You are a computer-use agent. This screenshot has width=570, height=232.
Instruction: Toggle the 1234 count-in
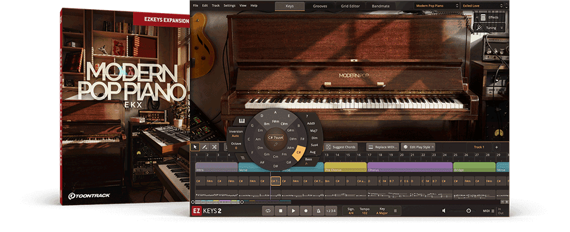331,210
